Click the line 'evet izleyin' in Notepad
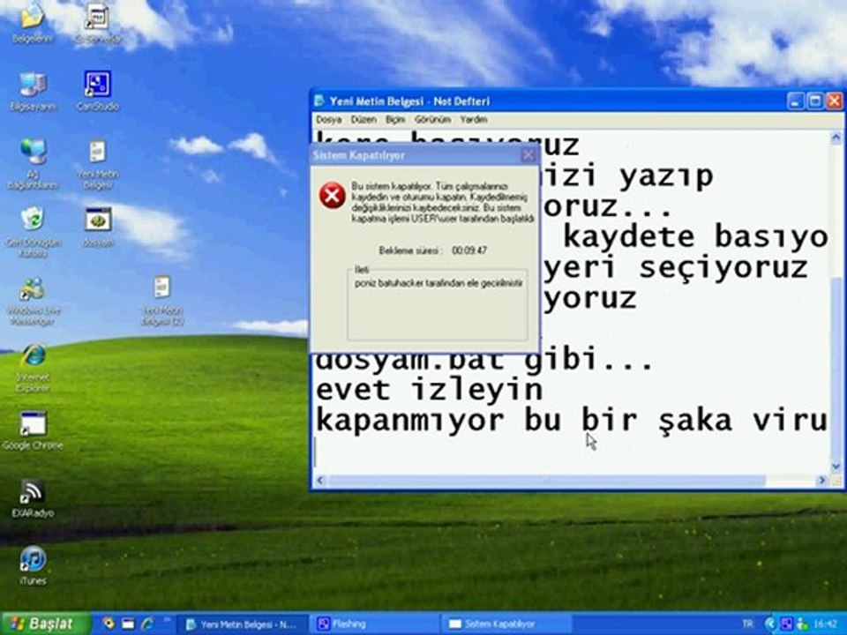 pyautogui.click(x=429, y=389)
